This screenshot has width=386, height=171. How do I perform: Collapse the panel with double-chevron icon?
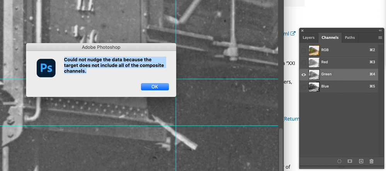coord(380,31)
